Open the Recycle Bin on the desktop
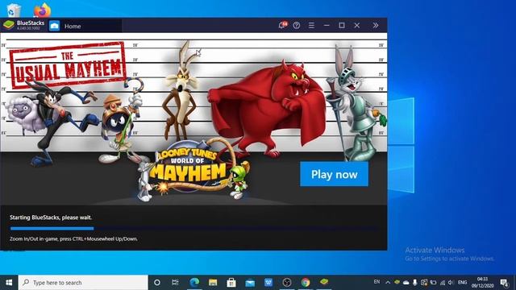Screen dimensions: 516x290 [x=14, y=10]
